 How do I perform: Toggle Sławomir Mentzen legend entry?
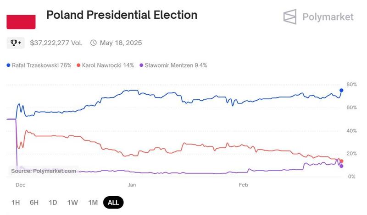click(173, 65)
